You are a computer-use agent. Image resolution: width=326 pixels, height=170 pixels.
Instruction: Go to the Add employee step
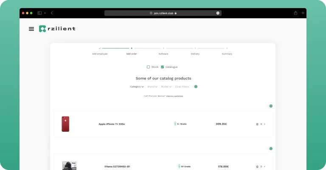pyautogui.click(x=100, y=54)
